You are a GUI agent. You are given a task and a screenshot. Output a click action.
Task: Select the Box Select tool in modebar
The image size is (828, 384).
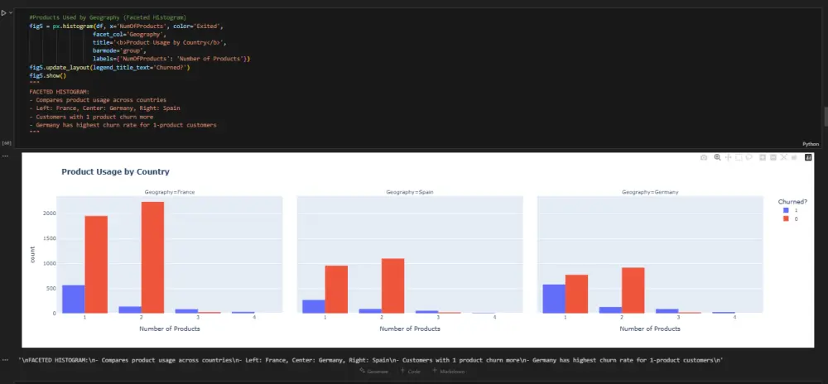coord(739,157)
